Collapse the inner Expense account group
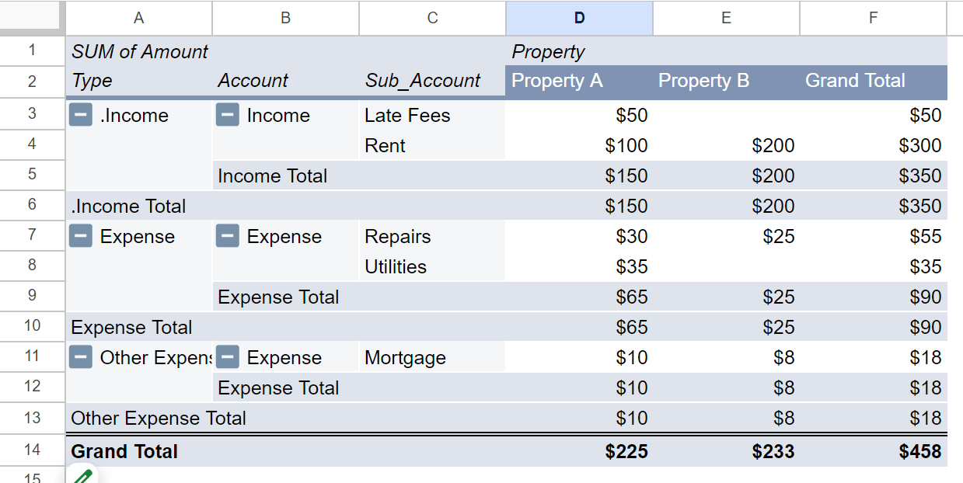This screenshot has height=483, width=963. pos(227,236)
